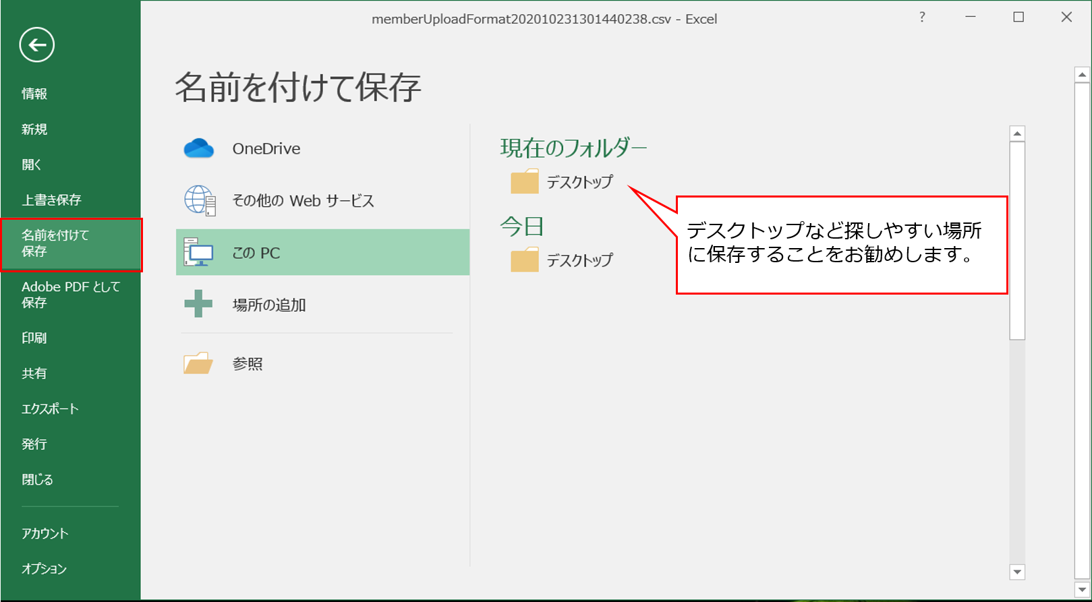1092x602 pixels.
Task: Click the green plus add-location icon
Action: (198, 304)
